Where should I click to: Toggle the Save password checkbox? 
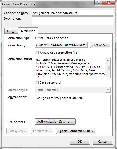(37, 82)
